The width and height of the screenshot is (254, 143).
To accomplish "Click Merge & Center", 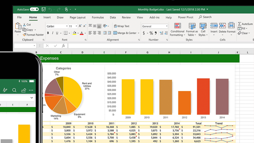I will click(125, 33).
